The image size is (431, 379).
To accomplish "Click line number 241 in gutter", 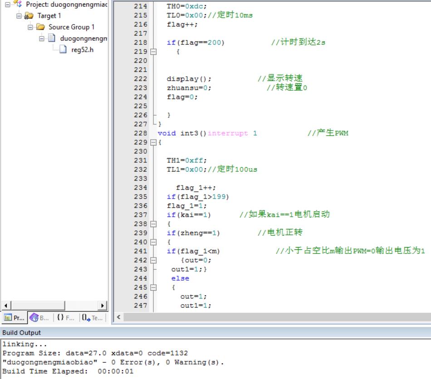I will click(141, 251).
